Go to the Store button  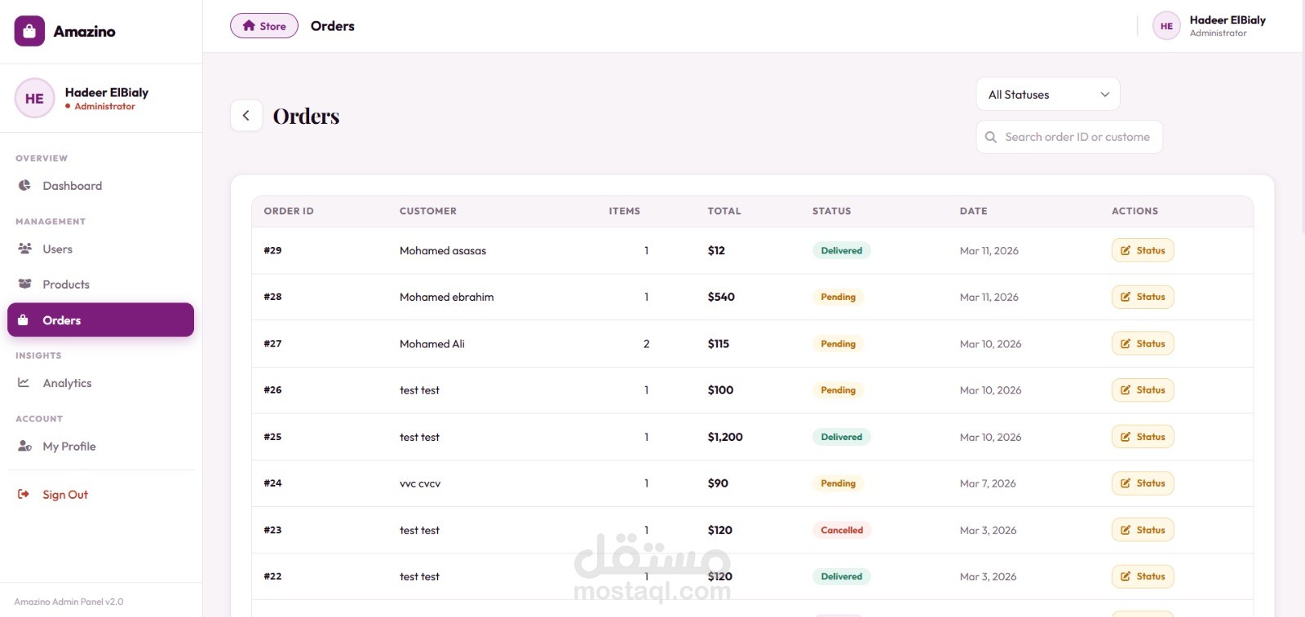click(264, 26)
